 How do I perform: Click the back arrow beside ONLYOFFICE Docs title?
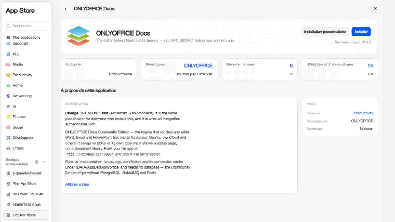coord(66,9)
